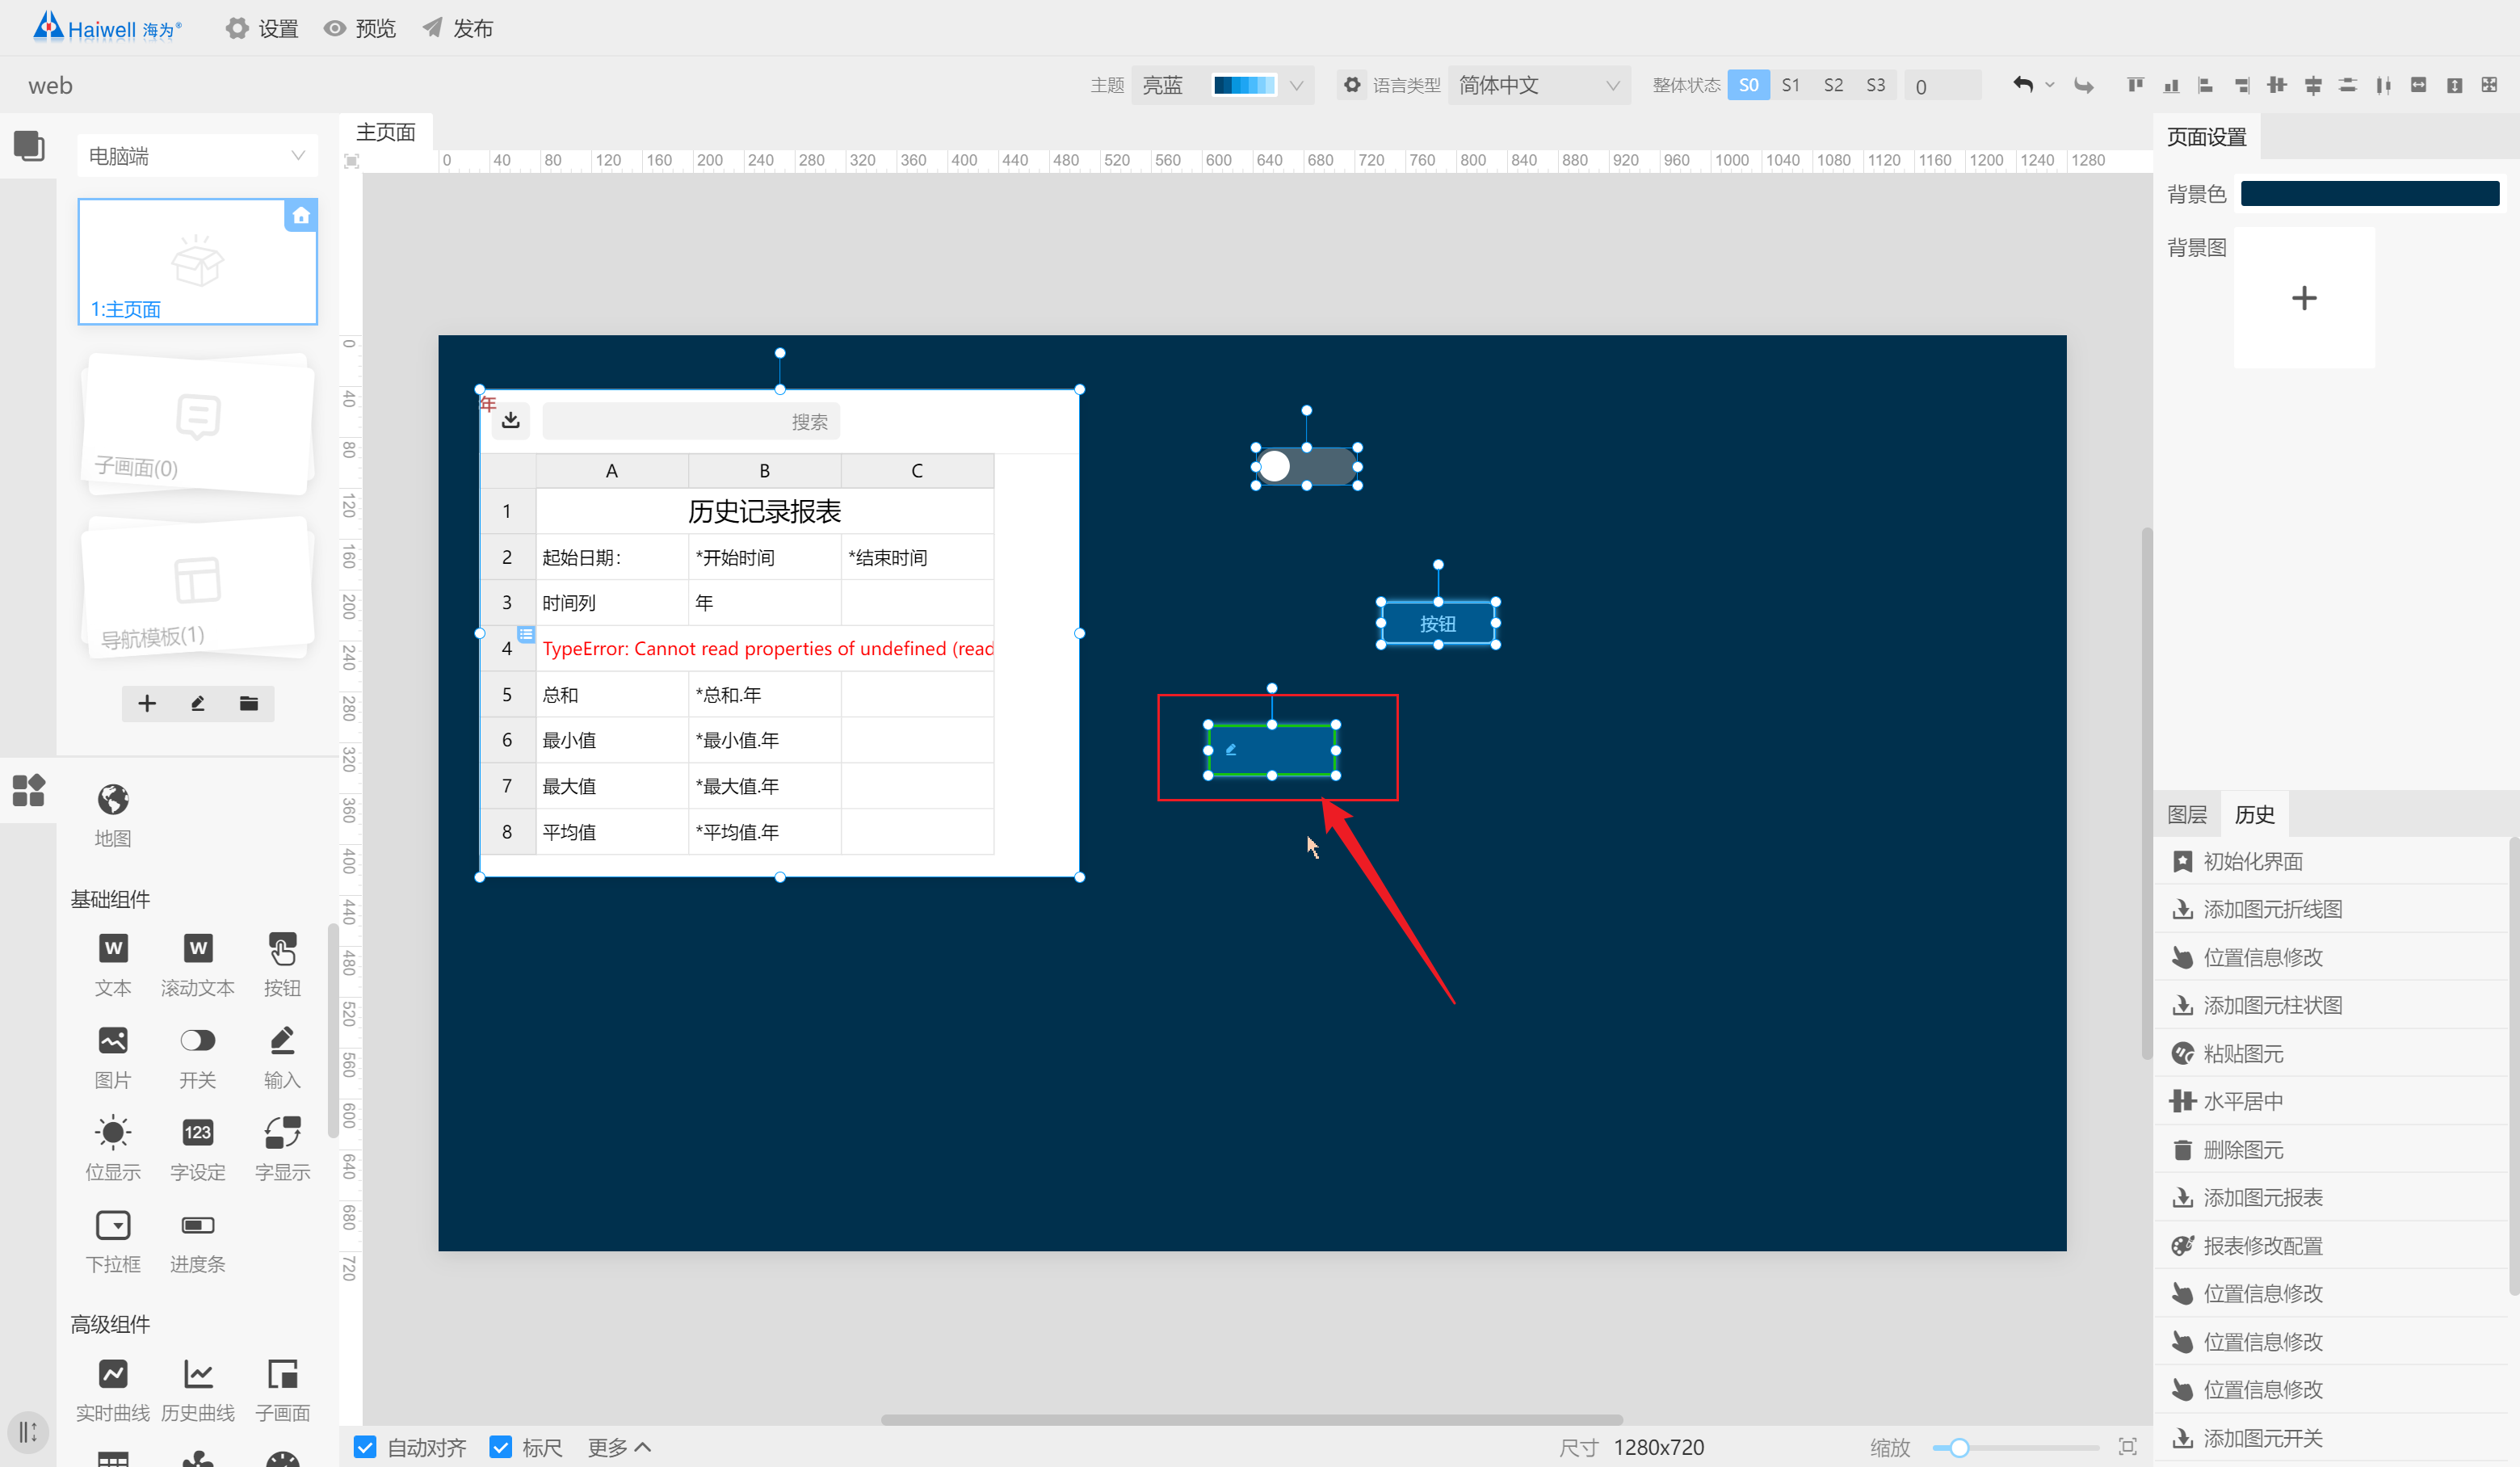Click the last toolbar icon, the four-square grid

point(2489,85)
